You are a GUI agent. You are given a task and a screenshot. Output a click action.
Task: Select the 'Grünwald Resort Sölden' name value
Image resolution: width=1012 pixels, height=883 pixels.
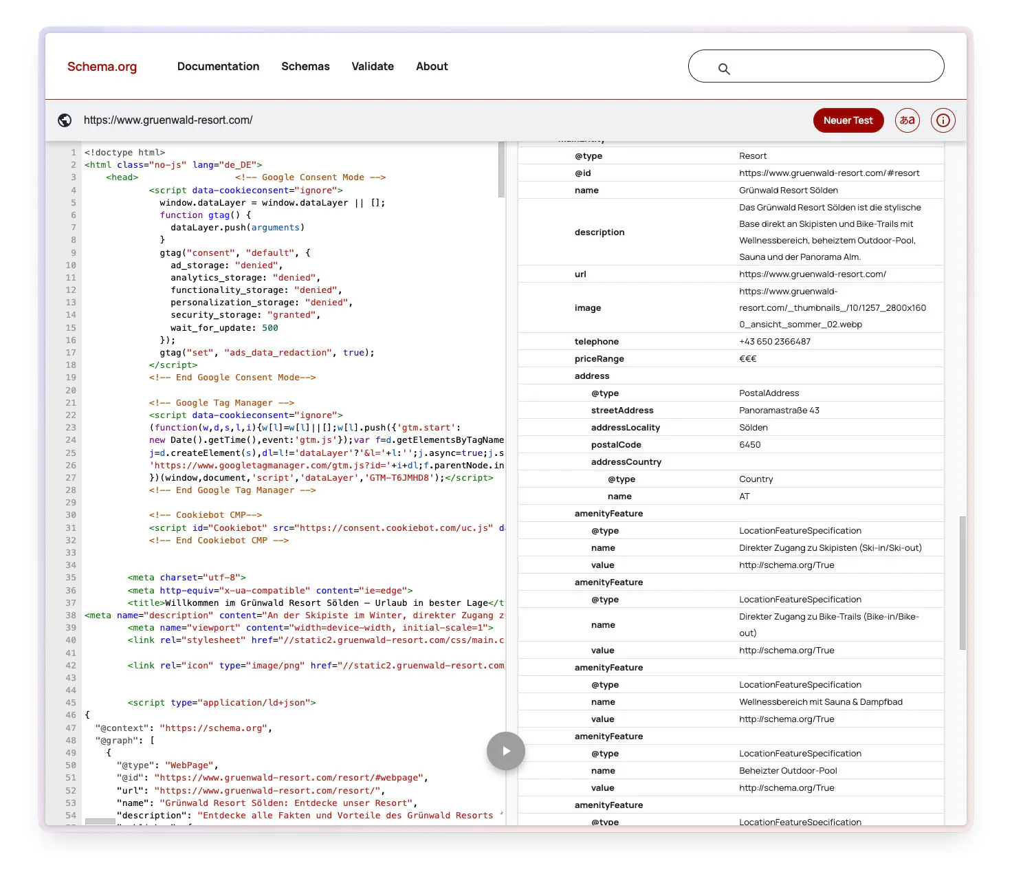789,190
